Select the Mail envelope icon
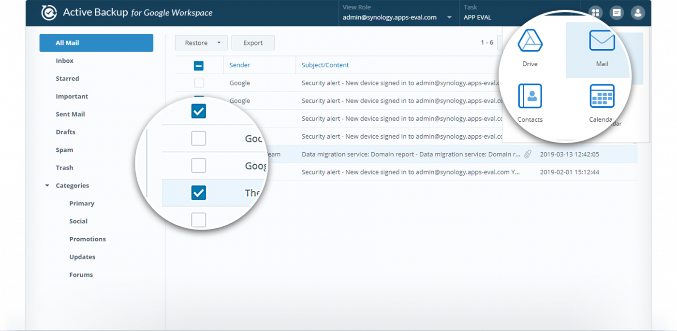The image size is (677, 331). point(602,41)
